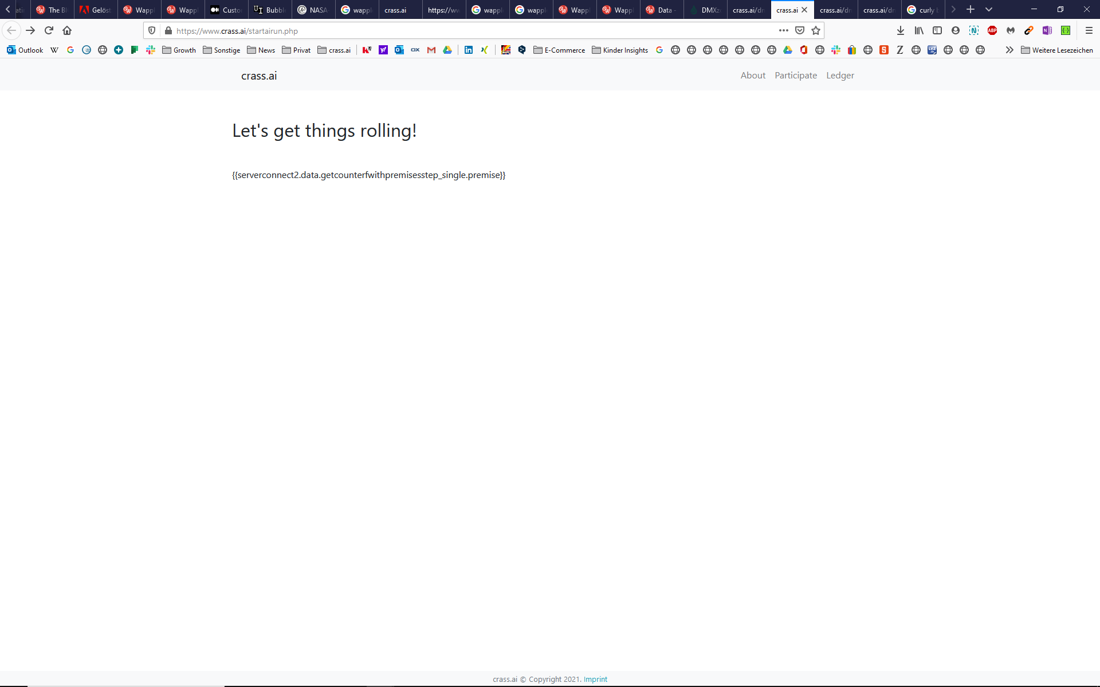Click the URL address bar field
Screen dimensions: 1100x687
[x=458, y=31]
